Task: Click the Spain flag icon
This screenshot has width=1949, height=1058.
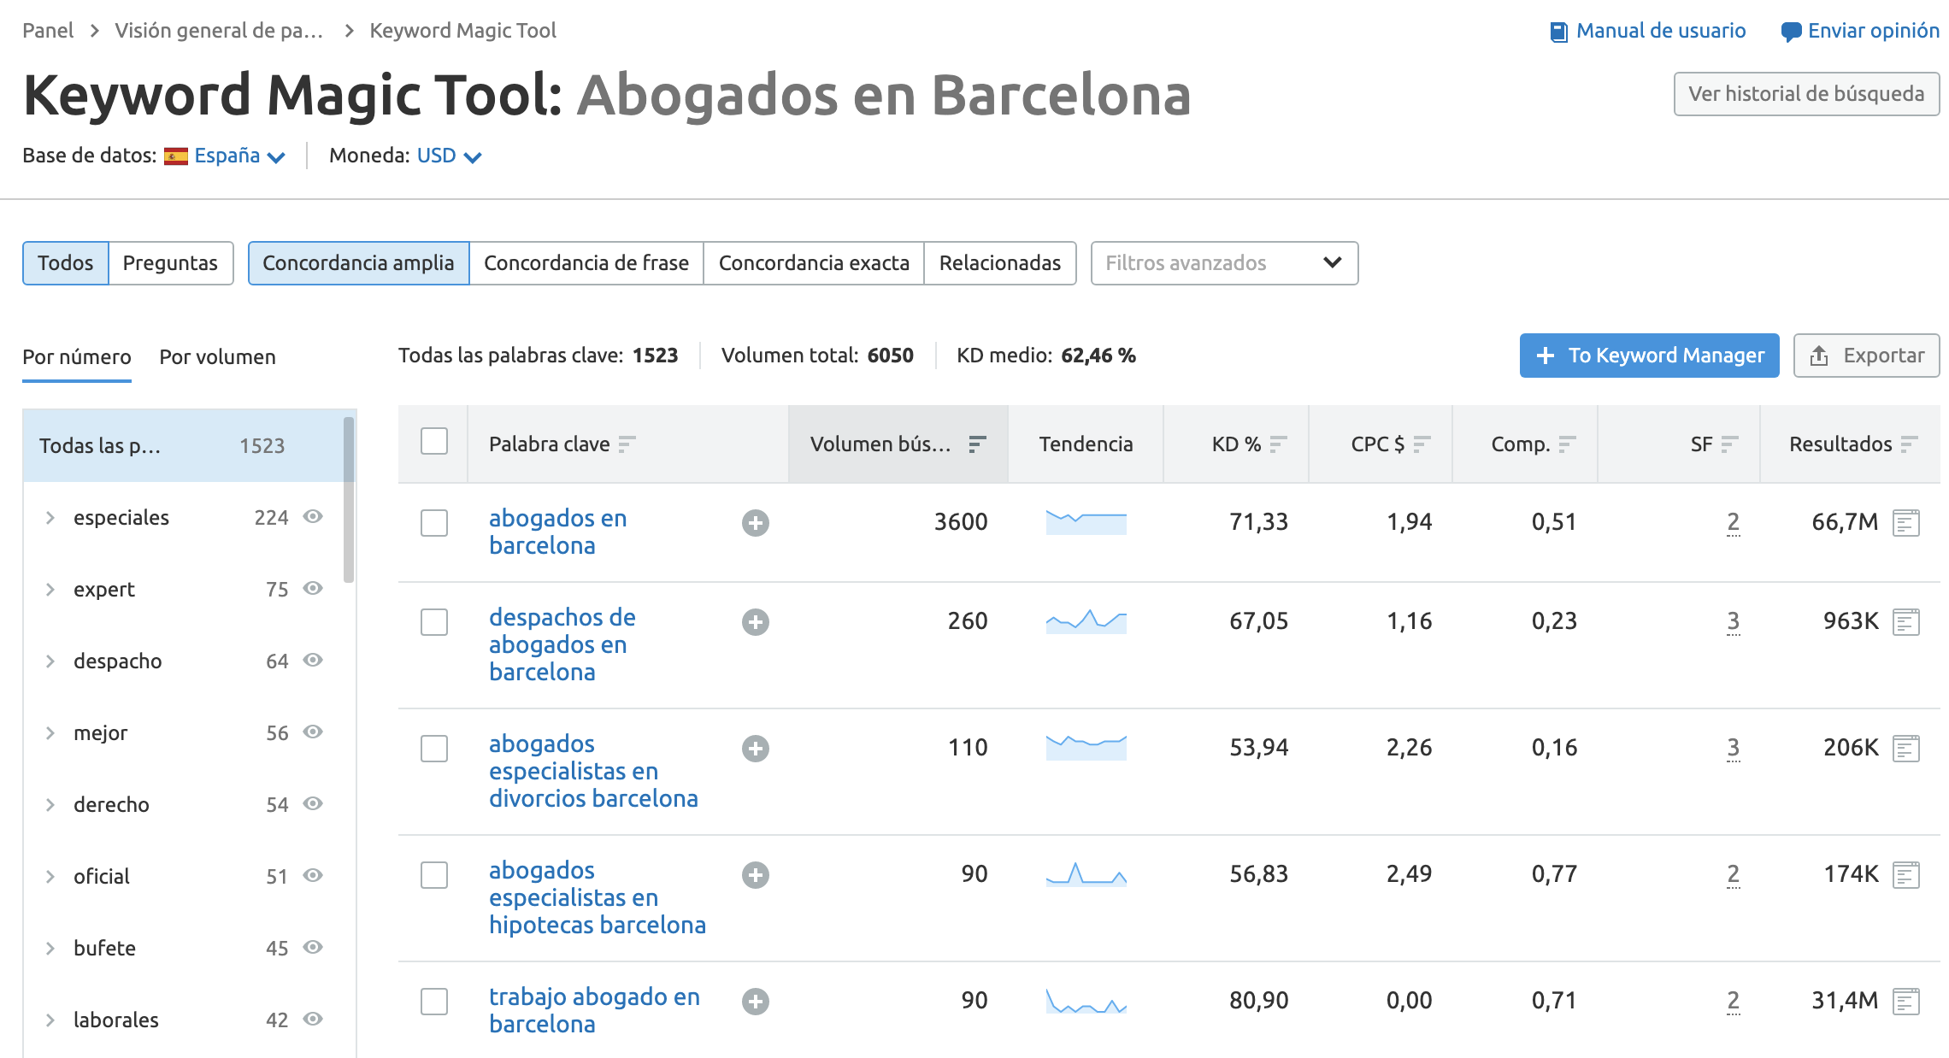Action: coord(176,156)
